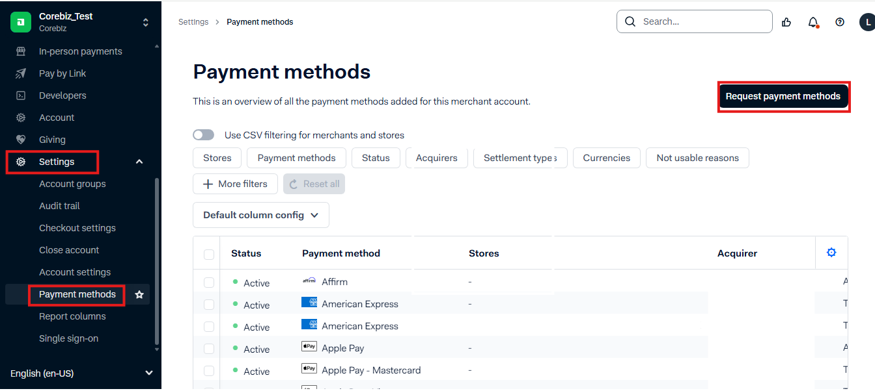Open notifications bell icon
The image size is (875, 391).
813,22
